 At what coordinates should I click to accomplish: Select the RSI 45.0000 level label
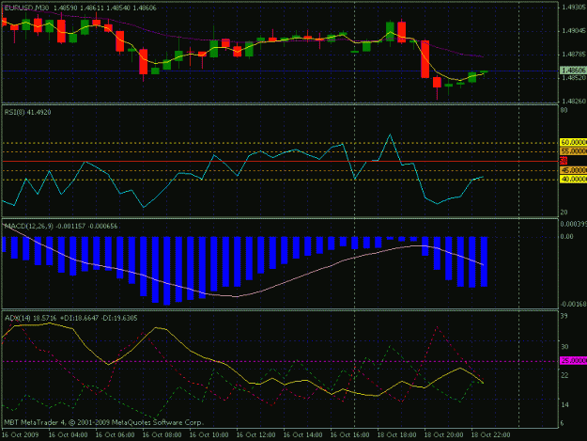pyautogui.click(x=574, y=170)
